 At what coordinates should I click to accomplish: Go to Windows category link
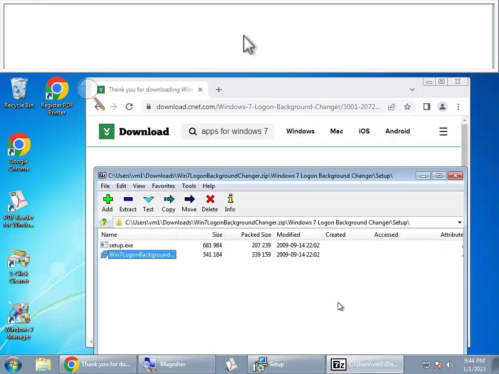coord(300,131)
